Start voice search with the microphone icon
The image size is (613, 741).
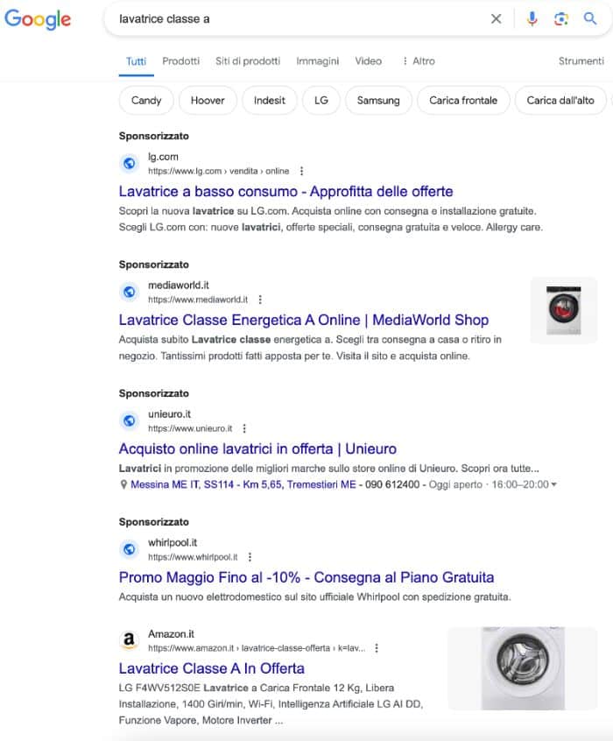point(532,19)
